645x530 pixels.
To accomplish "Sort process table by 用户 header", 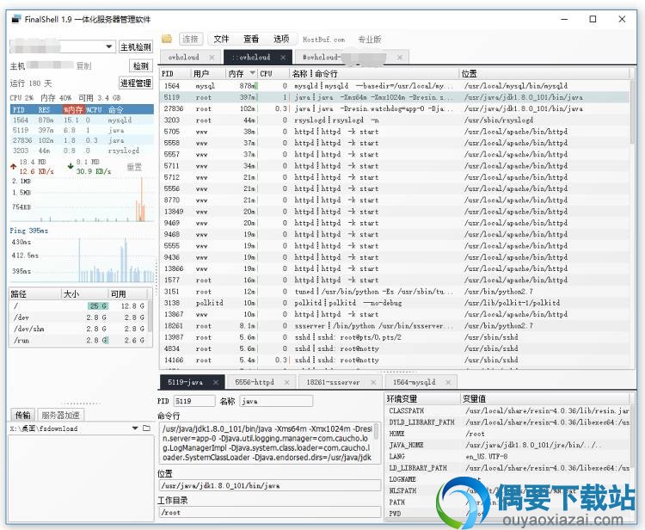I will 208,74.
